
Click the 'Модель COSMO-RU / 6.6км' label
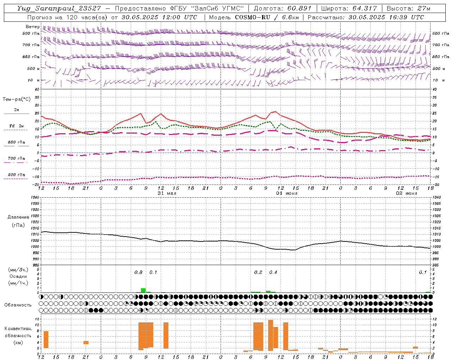click(x=254, y=17)
